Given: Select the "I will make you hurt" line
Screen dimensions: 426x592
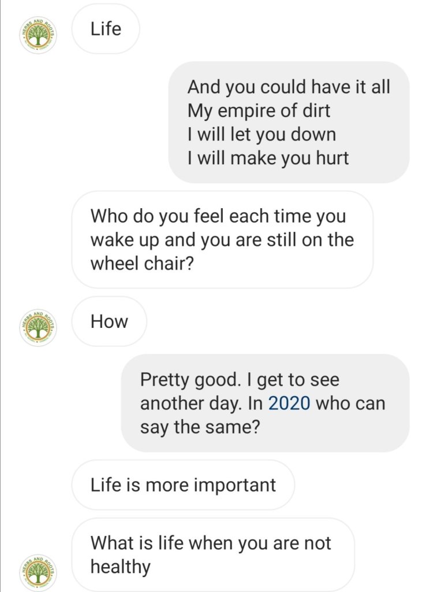Looking at the screenshot, I should click(x=268, y=158).
